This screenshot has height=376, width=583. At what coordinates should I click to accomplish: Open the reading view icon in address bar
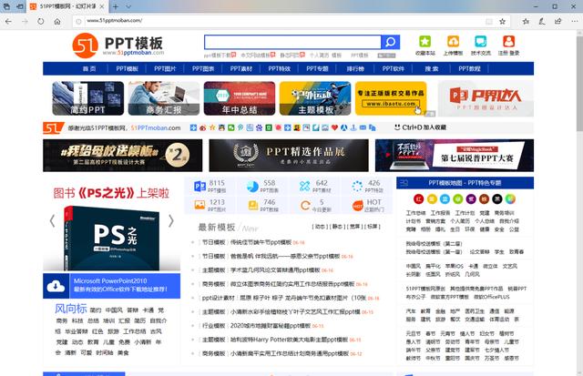[x=489, y=21]
